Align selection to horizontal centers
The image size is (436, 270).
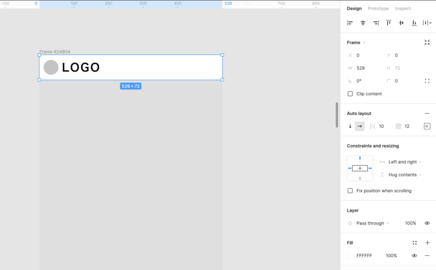pos(363,23)
